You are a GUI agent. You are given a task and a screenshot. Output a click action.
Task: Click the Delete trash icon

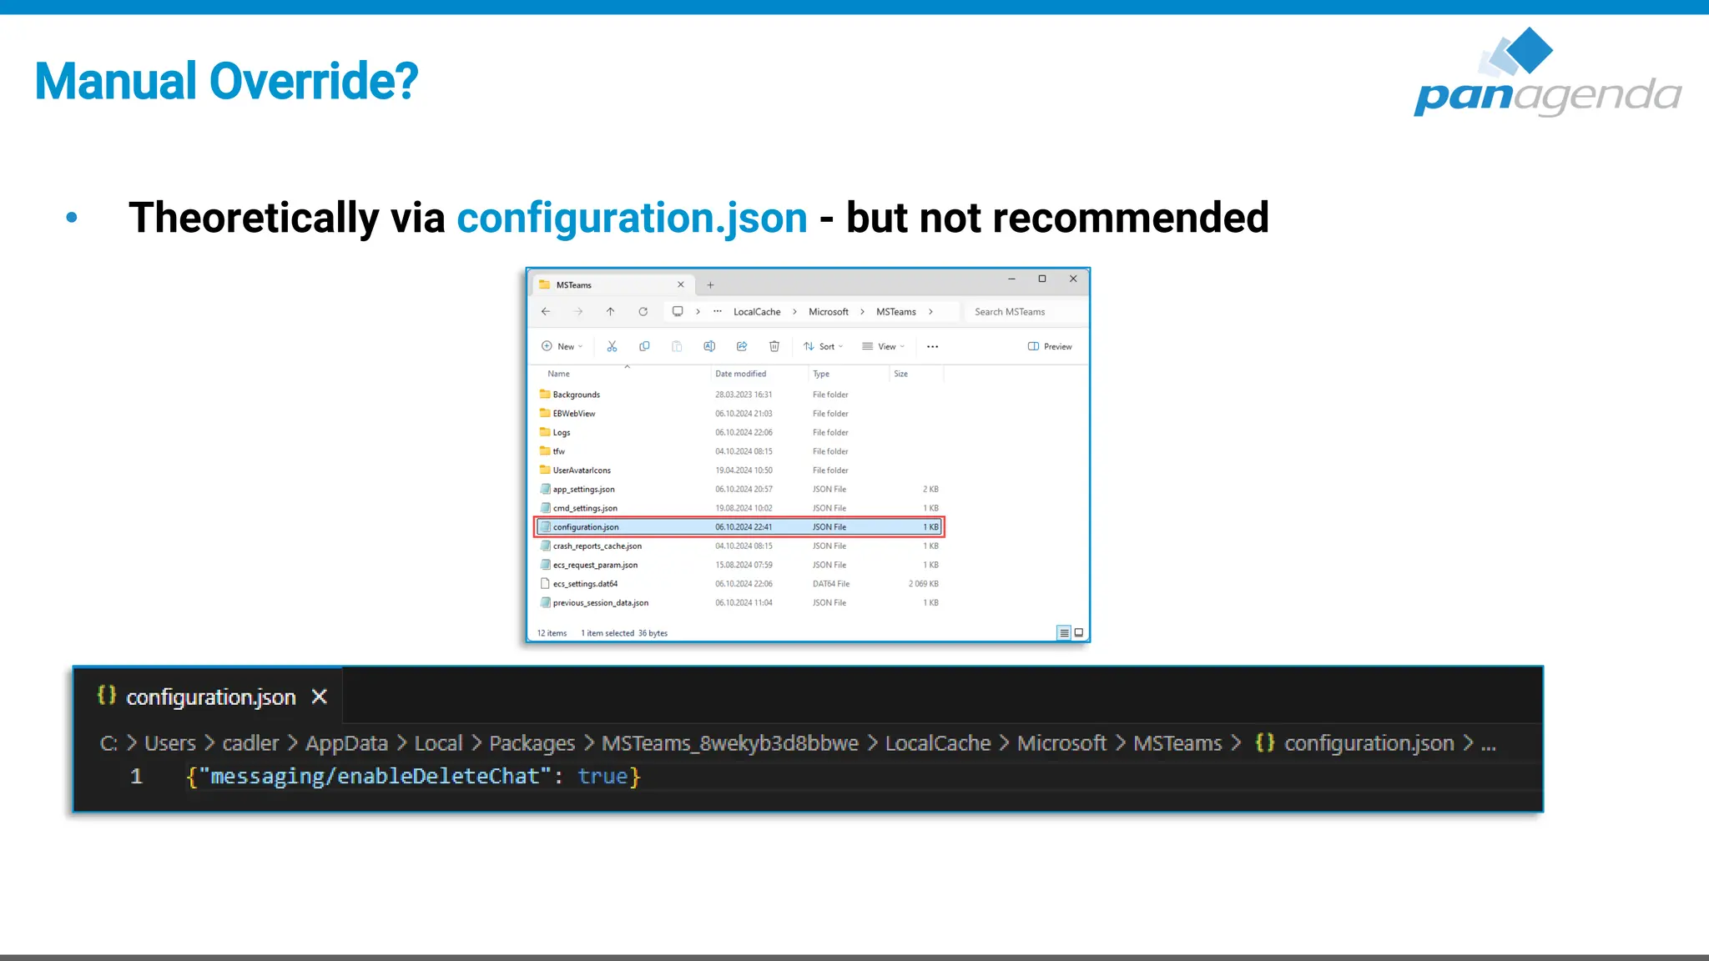click(x=774, y=346)
